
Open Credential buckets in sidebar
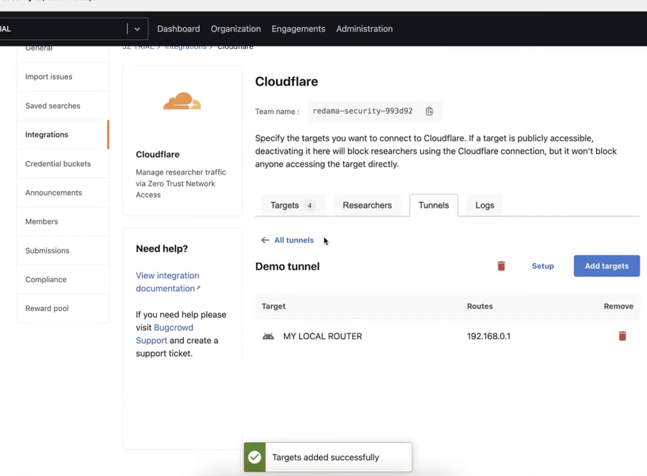63,164
